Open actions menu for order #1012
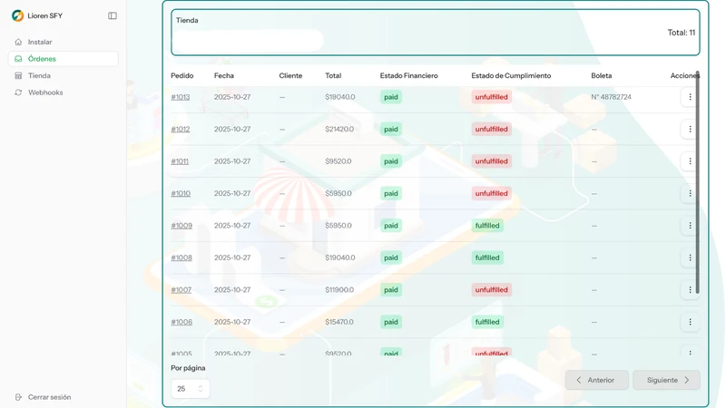The height and width of the screenshot is (408, 726). coord(690,129)
